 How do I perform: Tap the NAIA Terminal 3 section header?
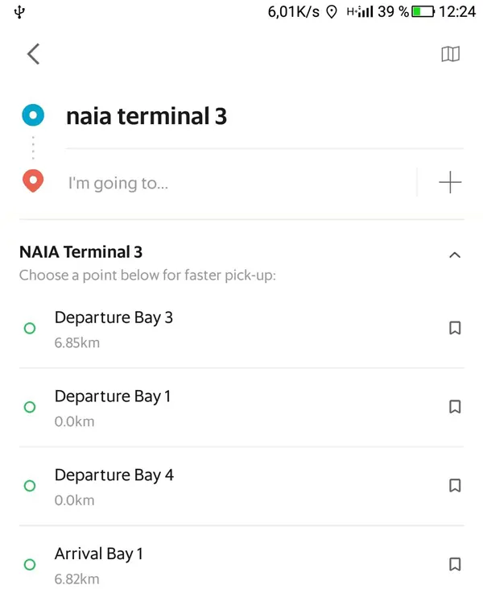pyautogui.click(x=80, y=252)
